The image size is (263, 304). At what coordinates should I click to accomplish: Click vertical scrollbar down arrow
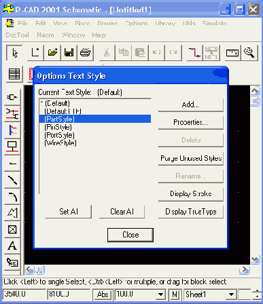256,260
